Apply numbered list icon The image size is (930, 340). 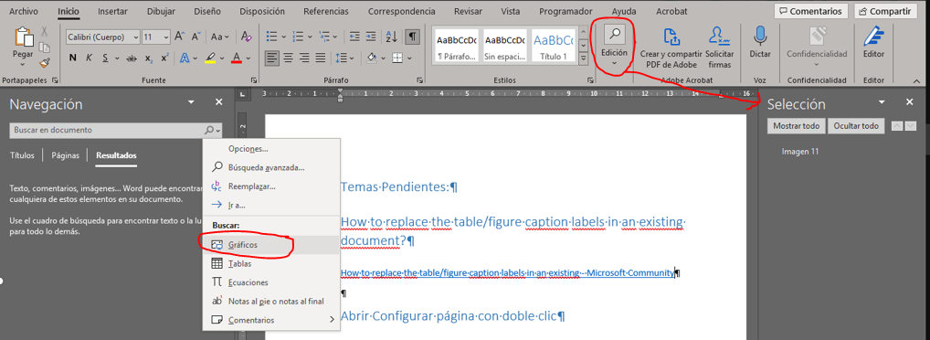299,37
